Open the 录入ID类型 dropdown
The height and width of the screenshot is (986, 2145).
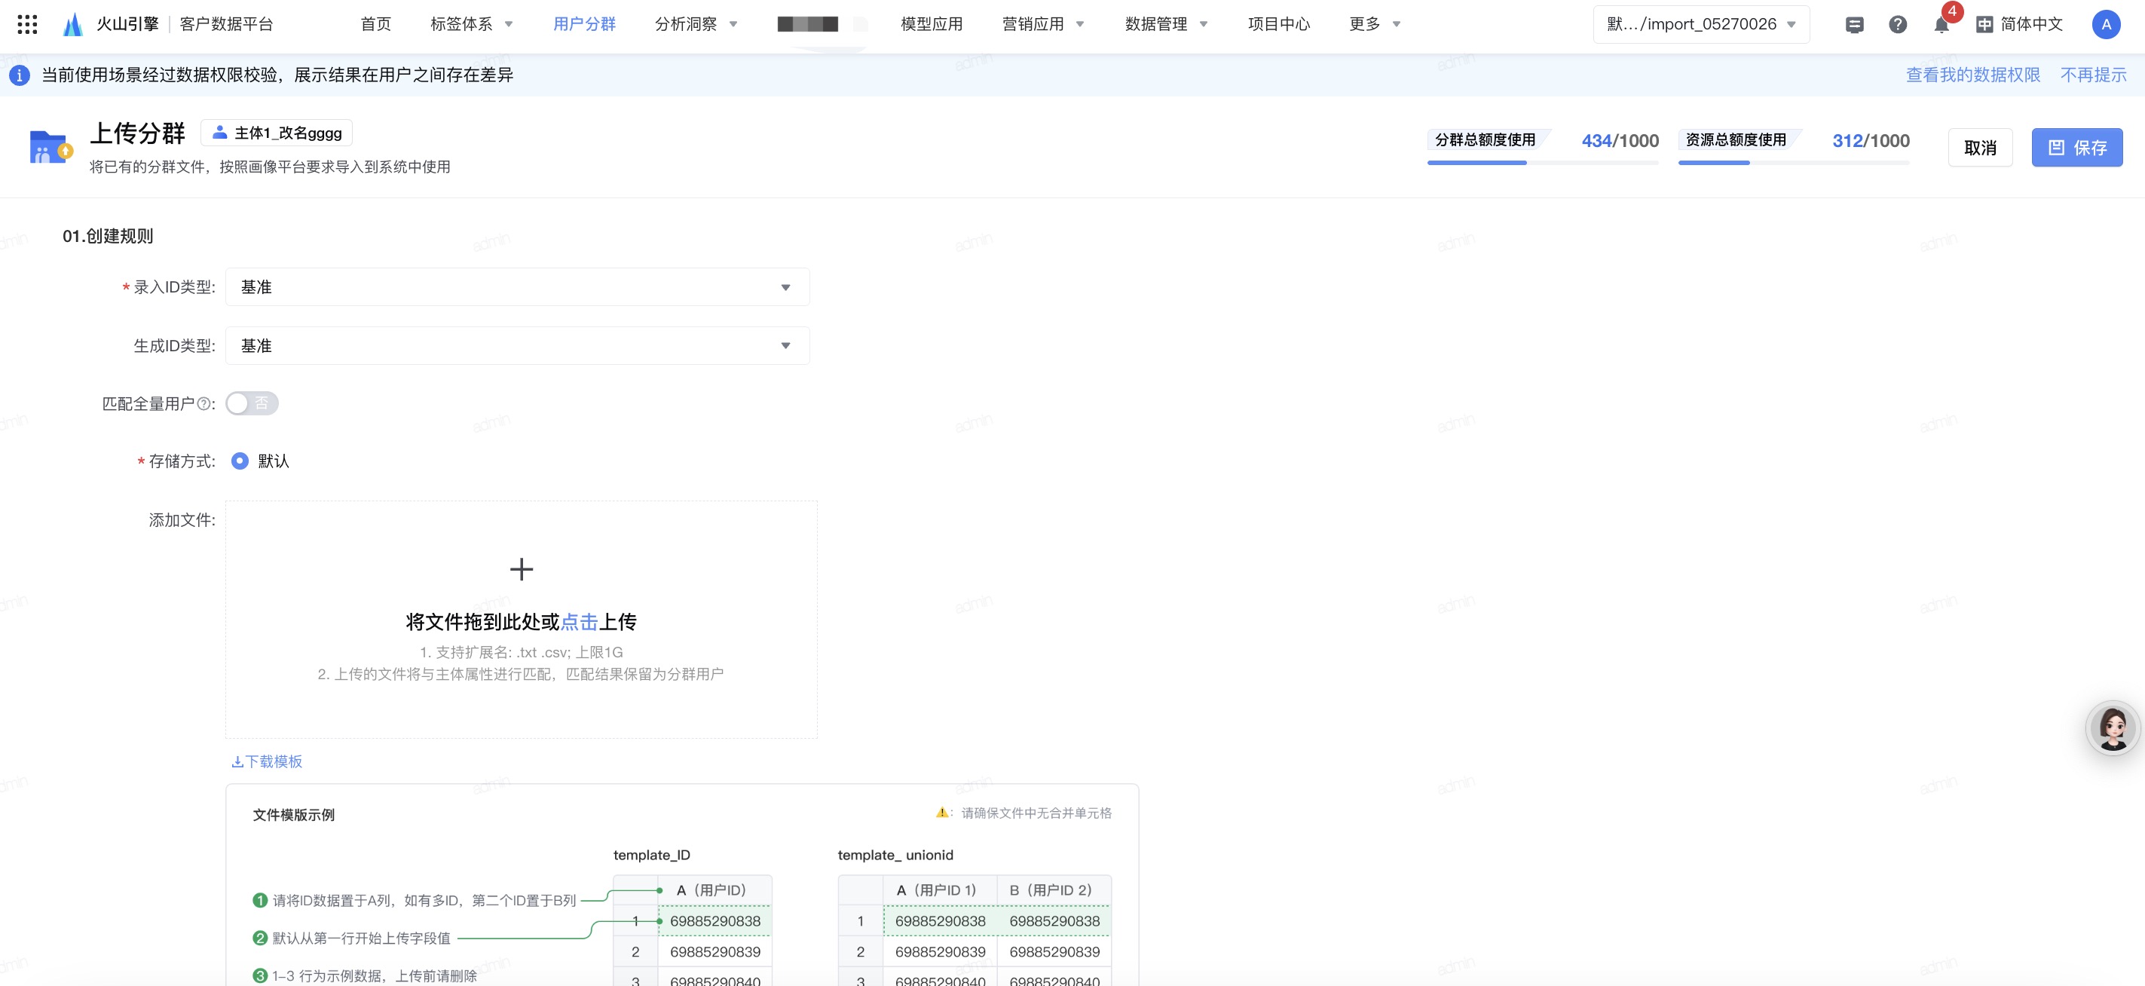(517, 286)
